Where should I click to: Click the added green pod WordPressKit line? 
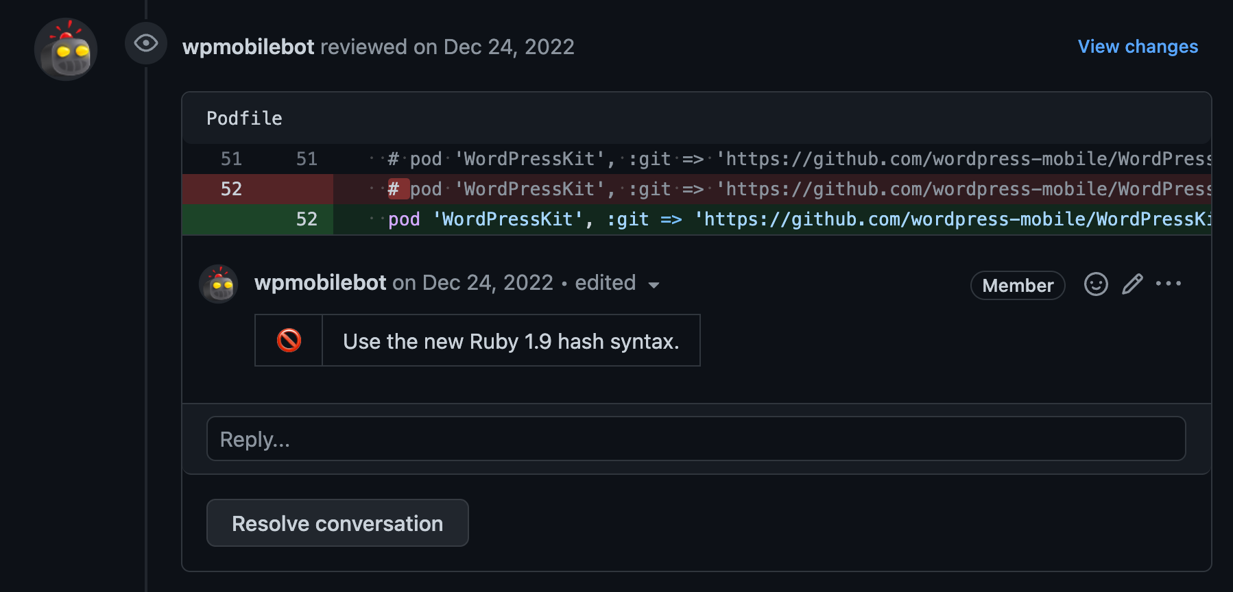tap(754, 219)
